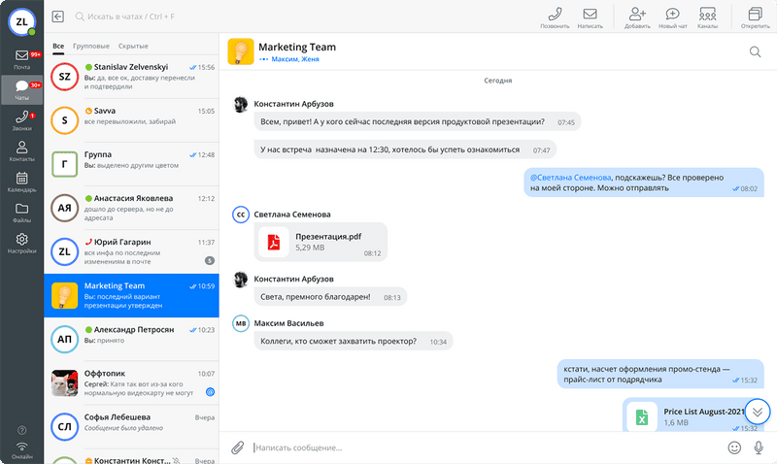Switch to the Скрытые tab

click(x=133, y=46)
